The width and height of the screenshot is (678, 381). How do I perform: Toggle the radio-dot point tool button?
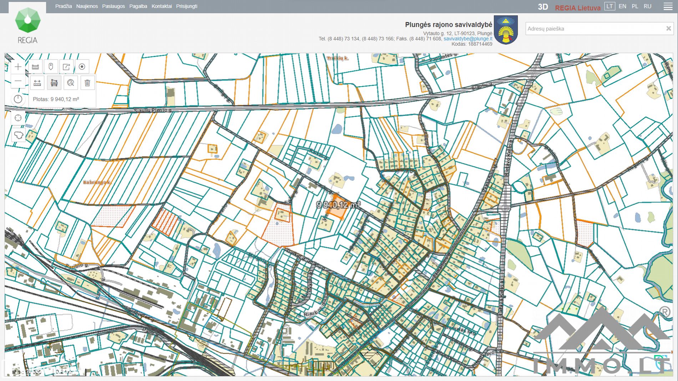82,67
